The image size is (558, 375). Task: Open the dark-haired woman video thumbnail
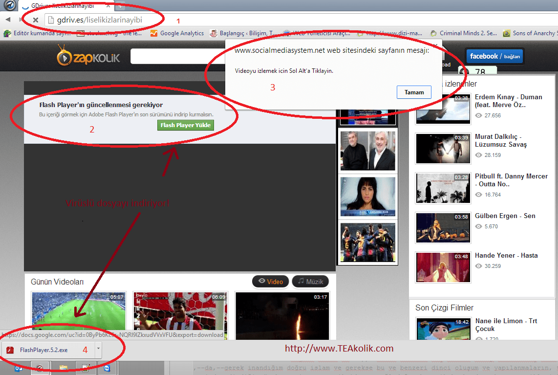pyautogui.click(x=367, y=197)
